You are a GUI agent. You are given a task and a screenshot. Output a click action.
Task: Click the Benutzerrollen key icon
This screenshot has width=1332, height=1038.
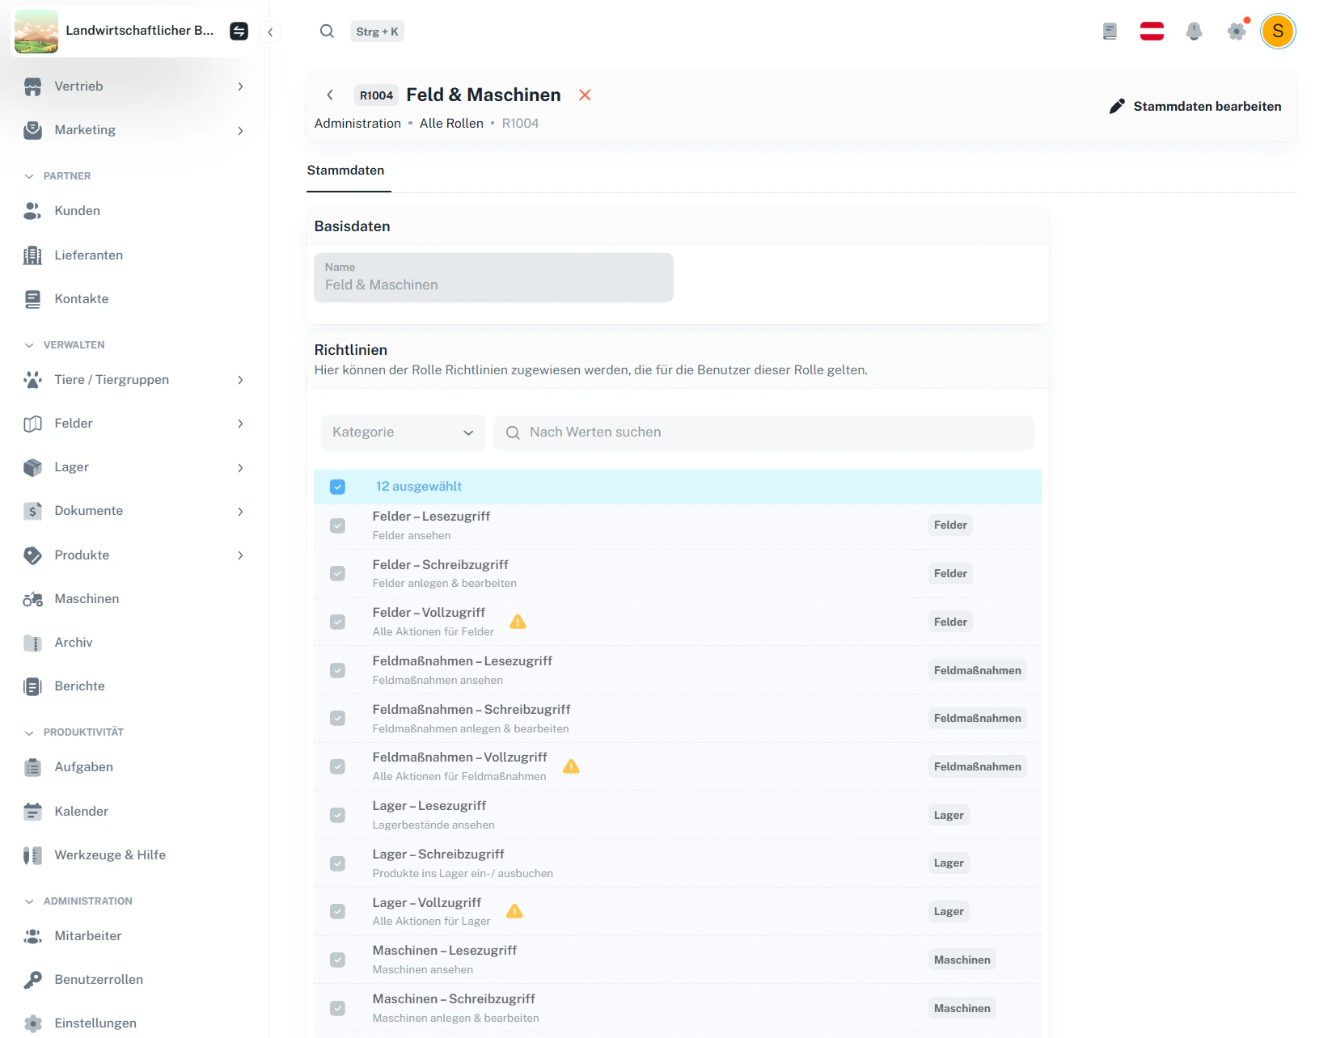(x=32, y=980)
